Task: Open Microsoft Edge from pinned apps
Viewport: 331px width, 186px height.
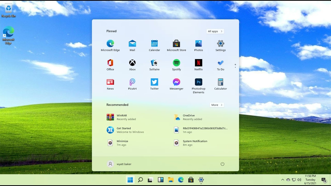Action: tap(110, 46)
